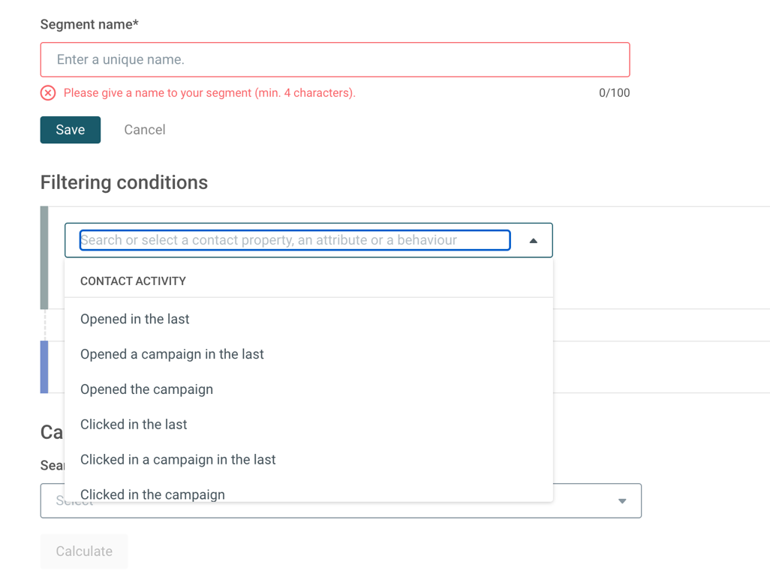The image size is (770, 577).
Task: Click the Cancel link
Action: point(144,130)
